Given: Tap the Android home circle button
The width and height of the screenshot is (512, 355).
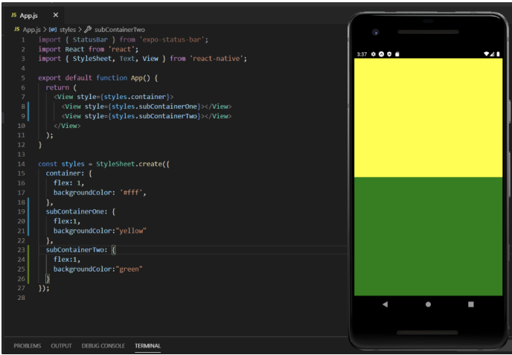Looking at the screenshot, I should (x=428, y=304).
